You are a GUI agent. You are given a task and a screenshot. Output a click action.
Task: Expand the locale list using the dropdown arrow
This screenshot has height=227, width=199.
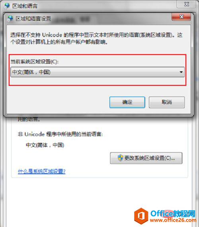(181, 72)
